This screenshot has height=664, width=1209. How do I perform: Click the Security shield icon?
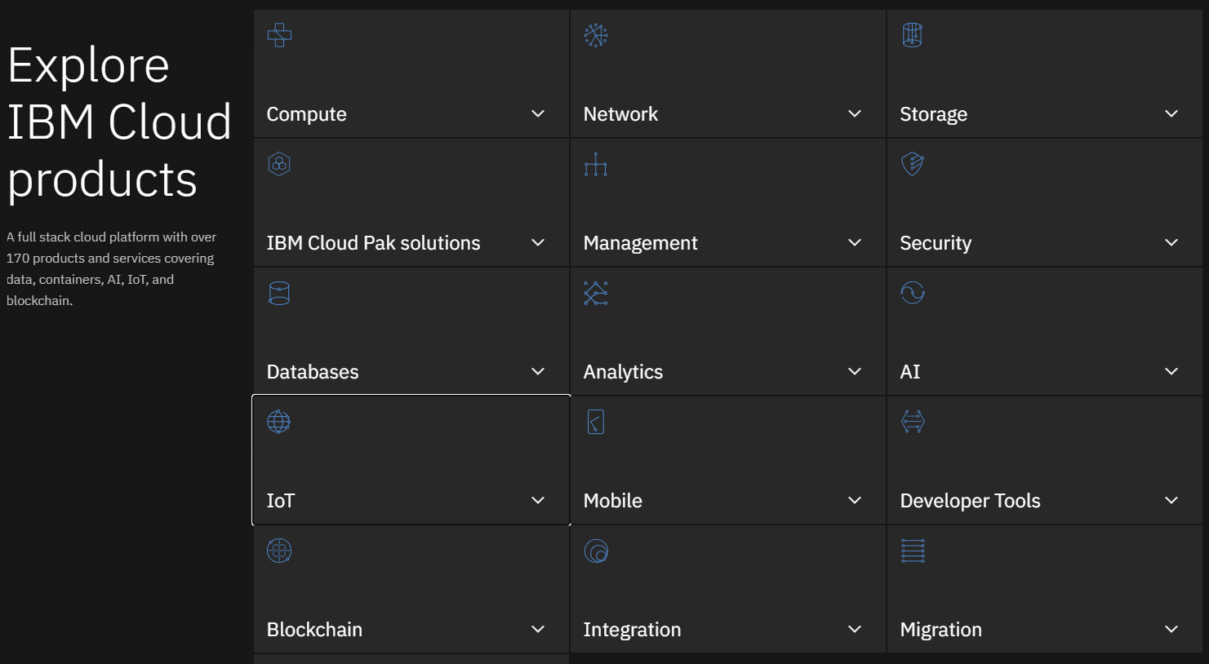pos(912,164)
